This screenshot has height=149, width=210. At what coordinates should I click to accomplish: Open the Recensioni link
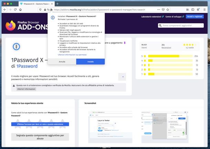coord(166,48)
